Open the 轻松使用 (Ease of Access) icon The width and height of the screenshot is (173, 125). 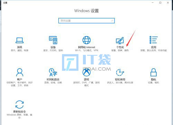[120, 72]
